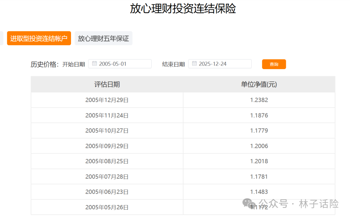Click the 单位净值(元) column header

click(x=259, y=84)
